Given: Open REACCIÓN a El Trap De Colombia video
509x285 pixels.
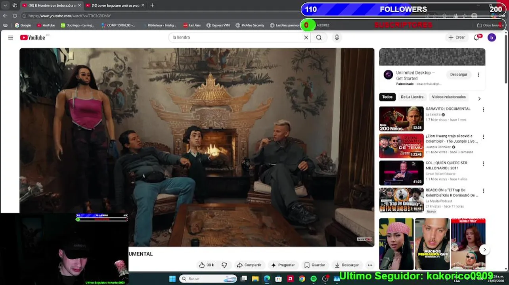Looking at the screenshot, I should tap(401, 200).
